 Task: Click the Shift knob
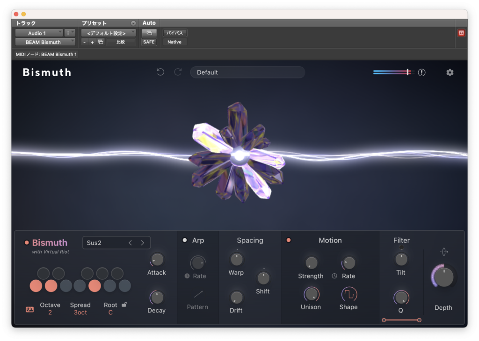pos(263,278)
